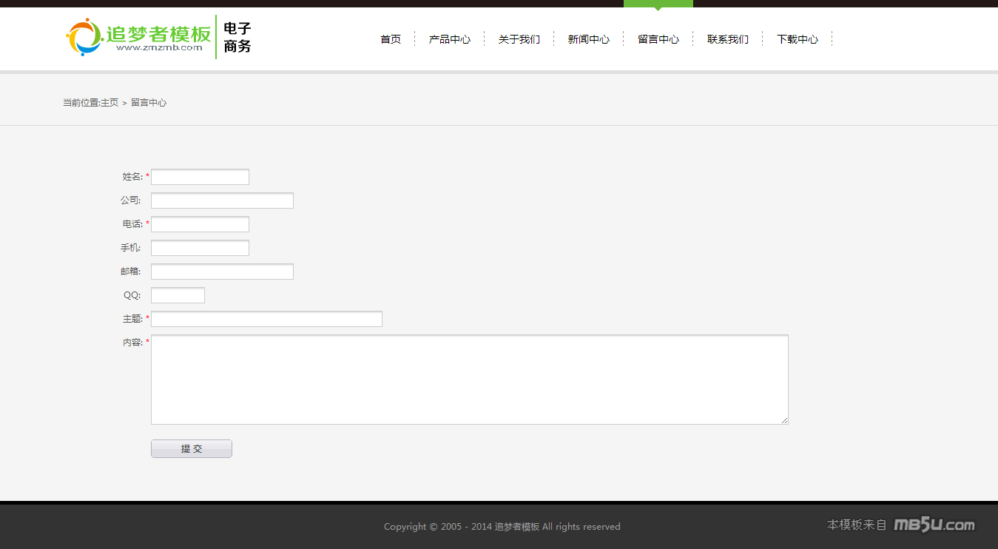The image size is (998, 549).
Task: Click the 追梦者模板 logo icon
Action: pos(83,37)
